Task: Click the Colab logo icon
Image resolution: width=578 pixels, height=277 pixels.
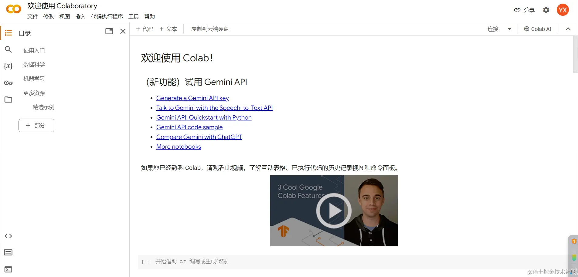Action: click(x=14, y=9)
